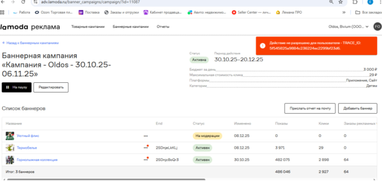Open three-dot menu for Термобелье
This screenshot has height=181, width=382.
coord(146,148)
